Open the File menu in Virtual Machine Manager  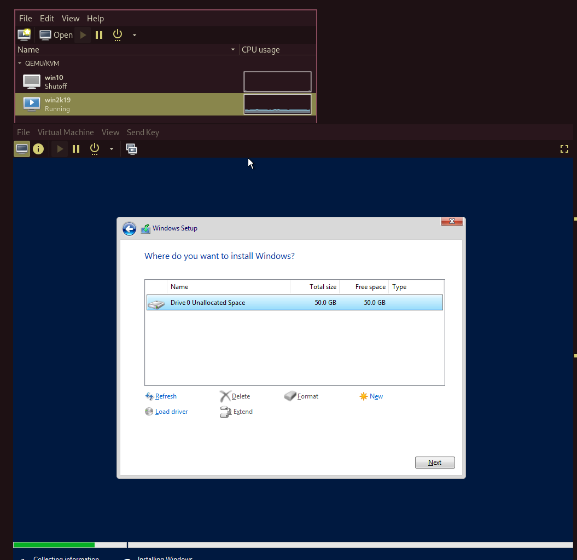25,19
